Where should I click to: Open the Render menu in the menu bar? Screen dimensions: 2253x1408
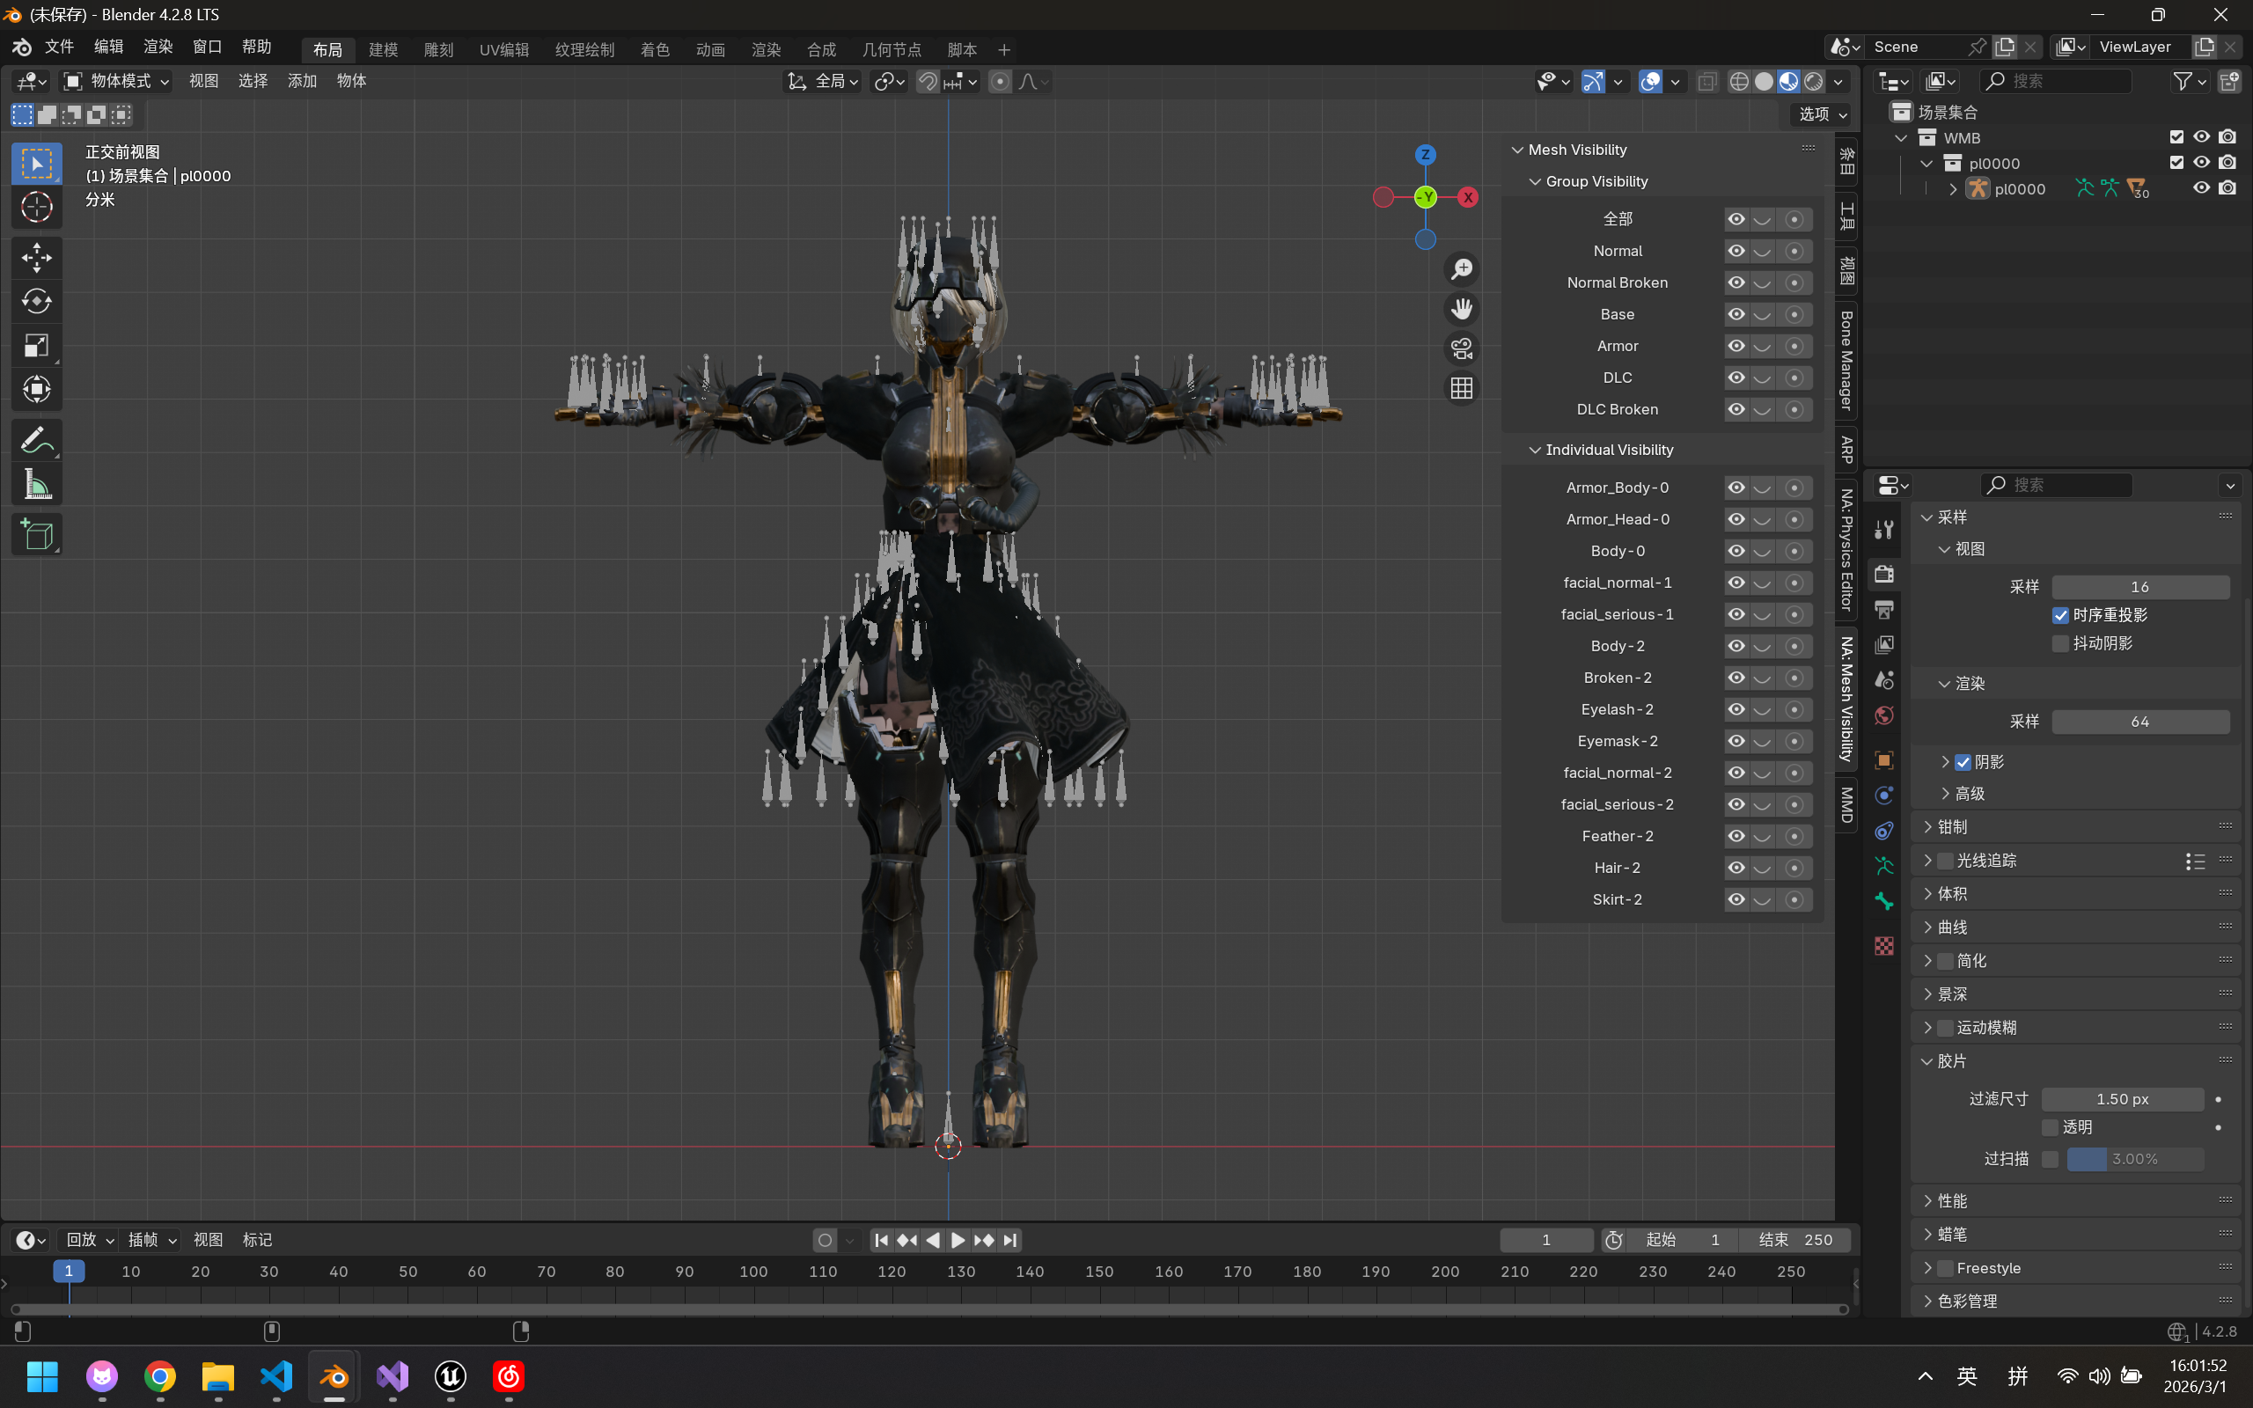158,47
